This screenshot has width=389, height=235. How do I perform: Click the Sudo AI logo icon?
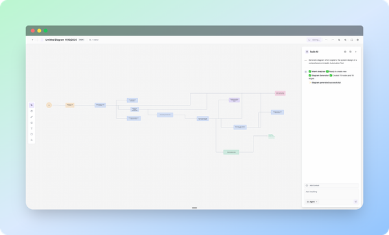coord(307,52)
